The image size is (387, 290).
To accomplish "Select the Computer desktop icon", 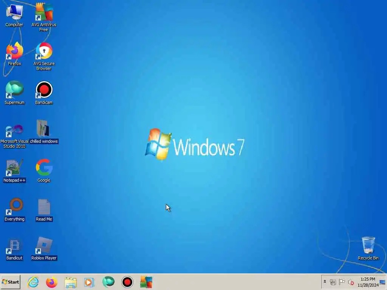I will [x=14, y=15].
